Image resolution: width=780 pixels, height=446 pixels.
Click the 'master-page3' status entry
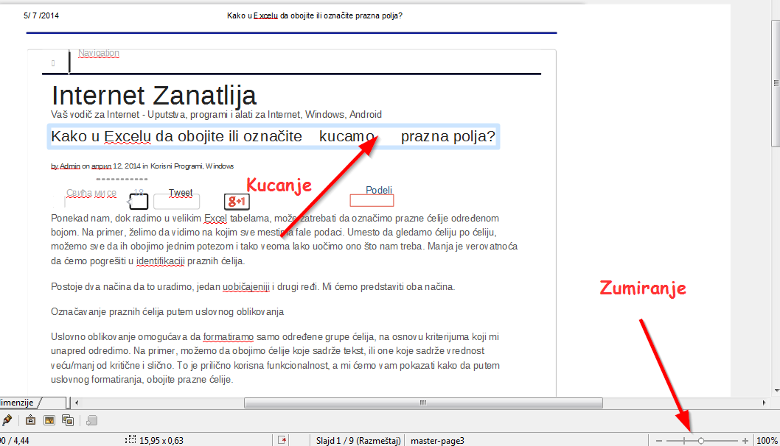click(x=438, y=441)
